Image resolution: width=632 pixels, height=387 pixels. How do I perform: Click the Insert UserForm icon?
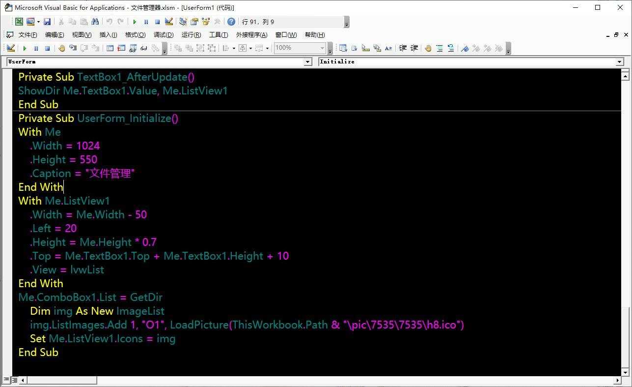[30, 22]
